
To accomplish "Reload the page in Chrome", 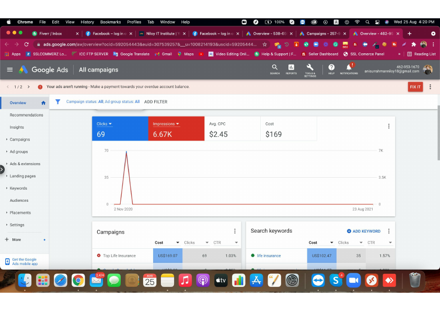I will (x=26, y=44).
